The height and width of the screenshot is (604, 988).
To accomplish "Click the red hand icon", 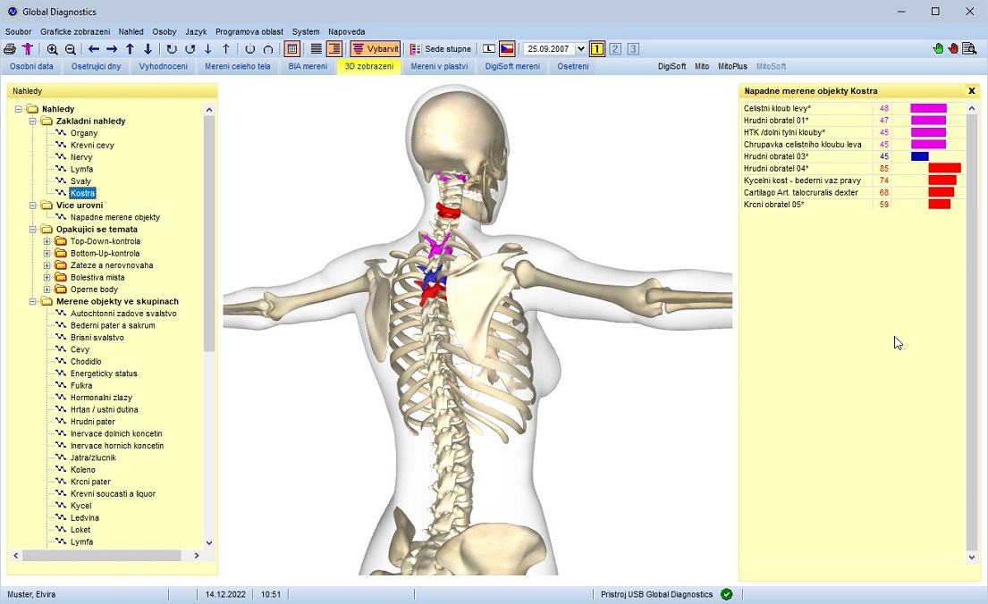I will coord(953,49).
